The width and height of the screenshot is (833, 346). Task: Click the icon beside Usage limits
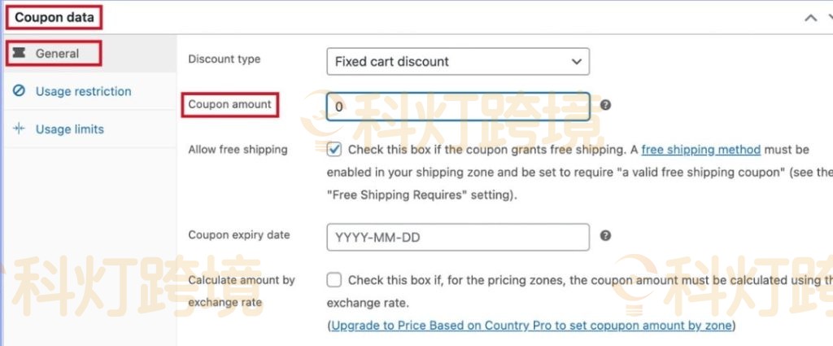coord(20,129)
